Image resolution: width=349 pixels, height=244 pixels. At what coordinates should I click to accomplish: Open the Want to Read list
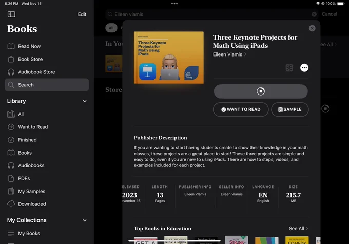(47, 127)
